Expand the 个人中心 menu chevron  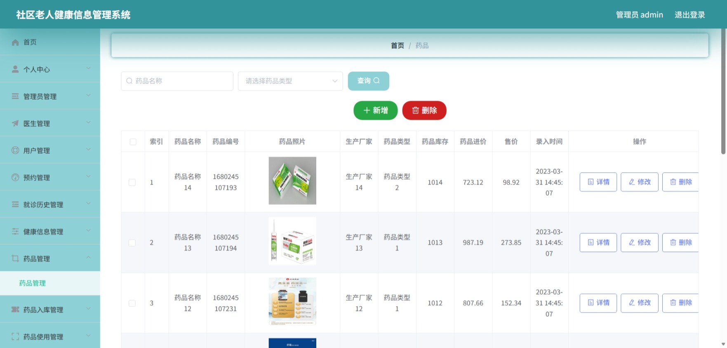point(88,68)
